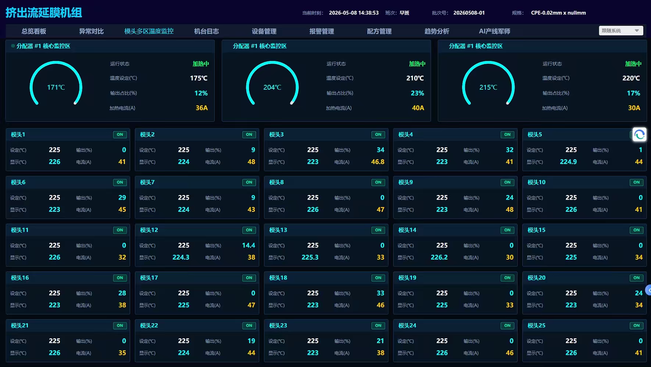
Task: Toggle the ON switch for 模头1
Action: click(x=120, y=135)
